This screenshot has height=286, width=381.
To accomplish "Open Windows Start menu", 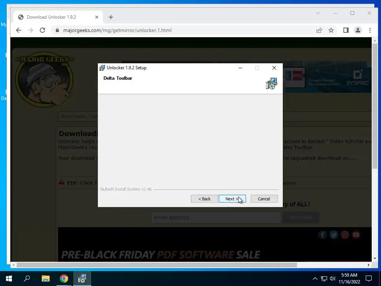I will pos(9,279).
